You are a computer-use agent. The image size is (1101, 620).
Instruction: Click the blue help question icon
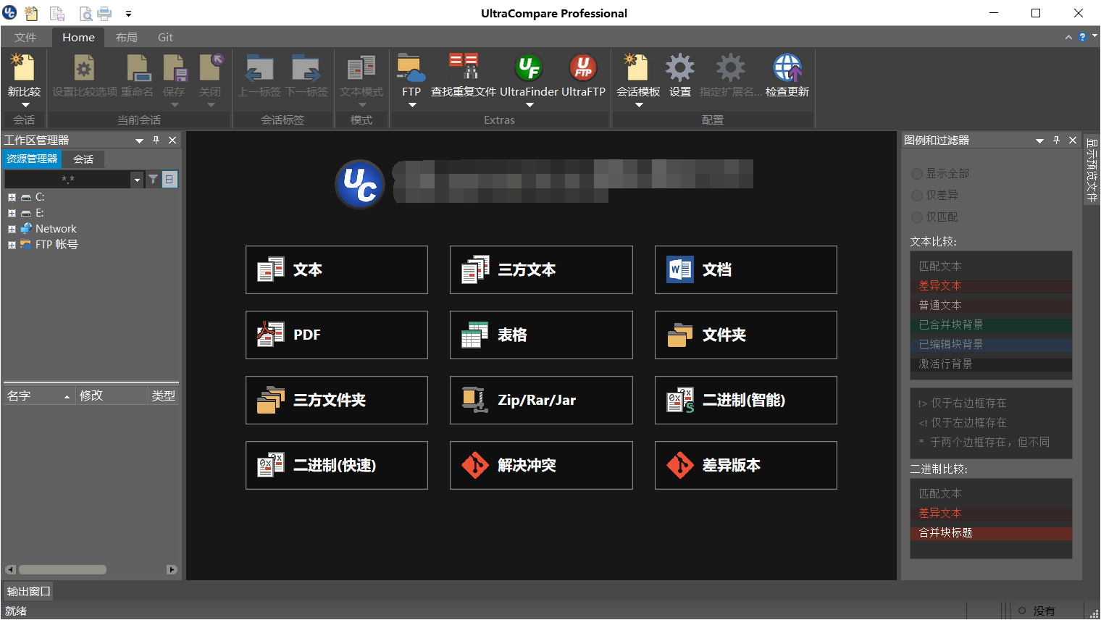pyautogui.click(x=1082, y=37)
